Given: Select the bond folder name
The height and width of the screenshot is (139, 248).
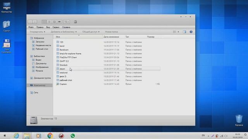Looking at the screenshot, I should click(62, 46).
